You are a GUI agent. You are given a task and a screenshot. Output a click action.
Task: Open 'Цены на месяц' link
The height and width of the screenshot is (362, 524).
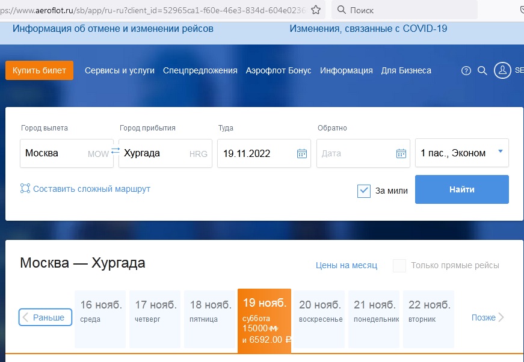click(x=347, y=265)
